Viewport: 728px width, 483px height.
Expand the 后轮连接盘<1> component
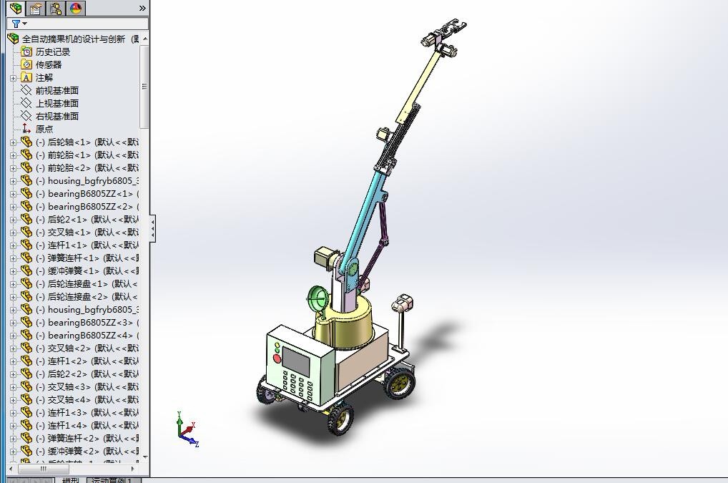pyautogui.click(x=13, y=285)
